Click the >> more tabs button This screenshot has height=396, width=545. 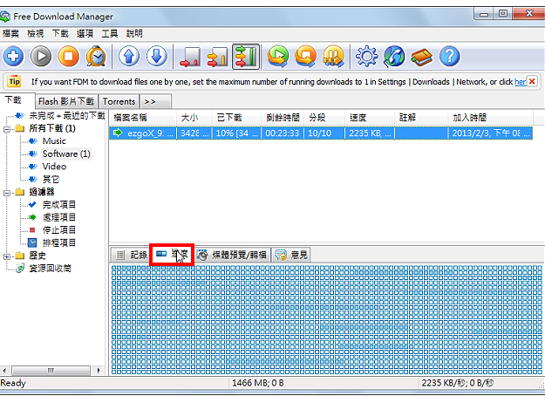[x=155, y=101]
